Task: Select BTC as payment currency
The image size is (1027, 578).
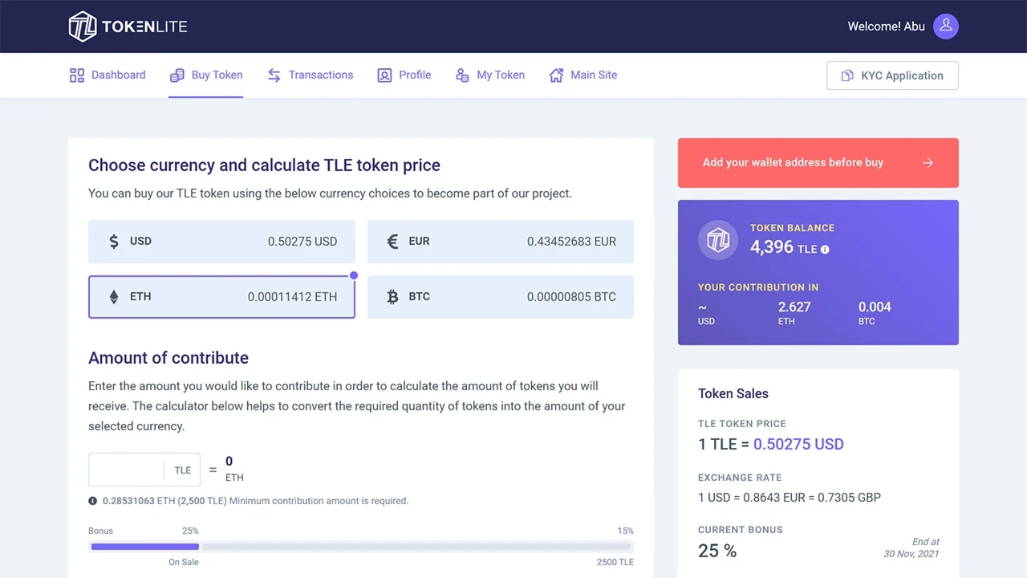Action: click(x=500, y=297)
